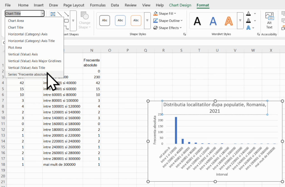Apply the orange outlined WordArt style

(229, 21)
